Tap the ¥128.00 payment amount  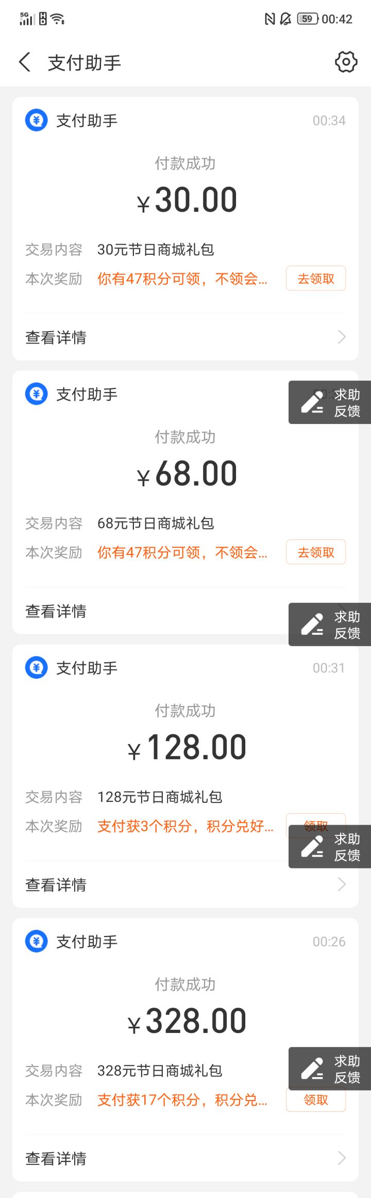pyautogui.click(x=187, y=748)
